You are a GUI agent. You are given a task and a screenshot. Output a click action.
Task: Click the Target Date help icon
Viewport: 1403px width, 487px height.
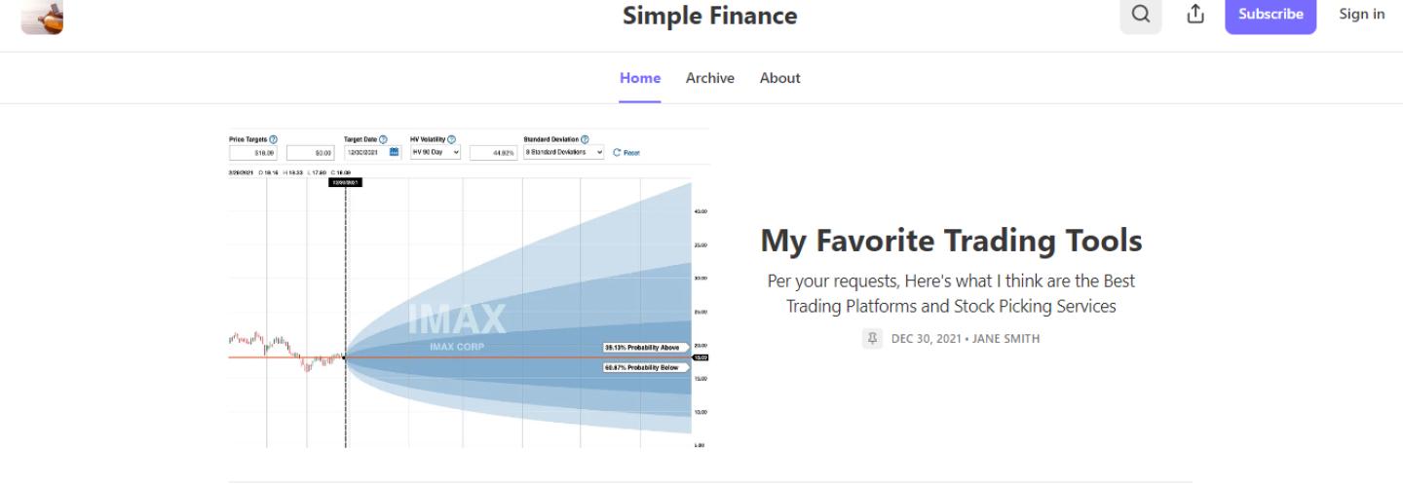[383, 139]
